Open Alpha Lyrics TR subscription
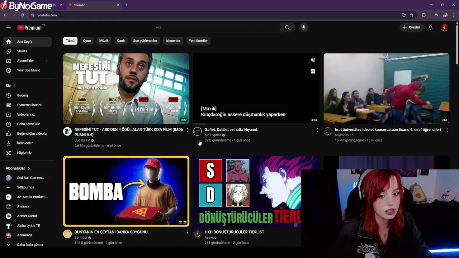The width and height of the screenshot is (459, 258). coord(27,225)
